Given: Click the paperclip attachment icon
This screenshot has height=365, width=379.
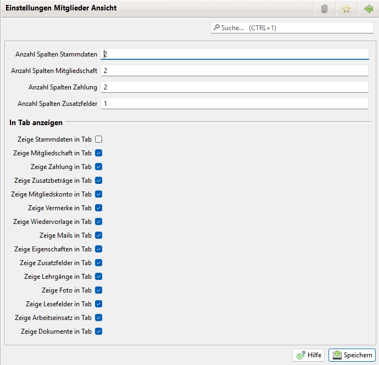Looking at the screenshot, I should tap(324, 9).
